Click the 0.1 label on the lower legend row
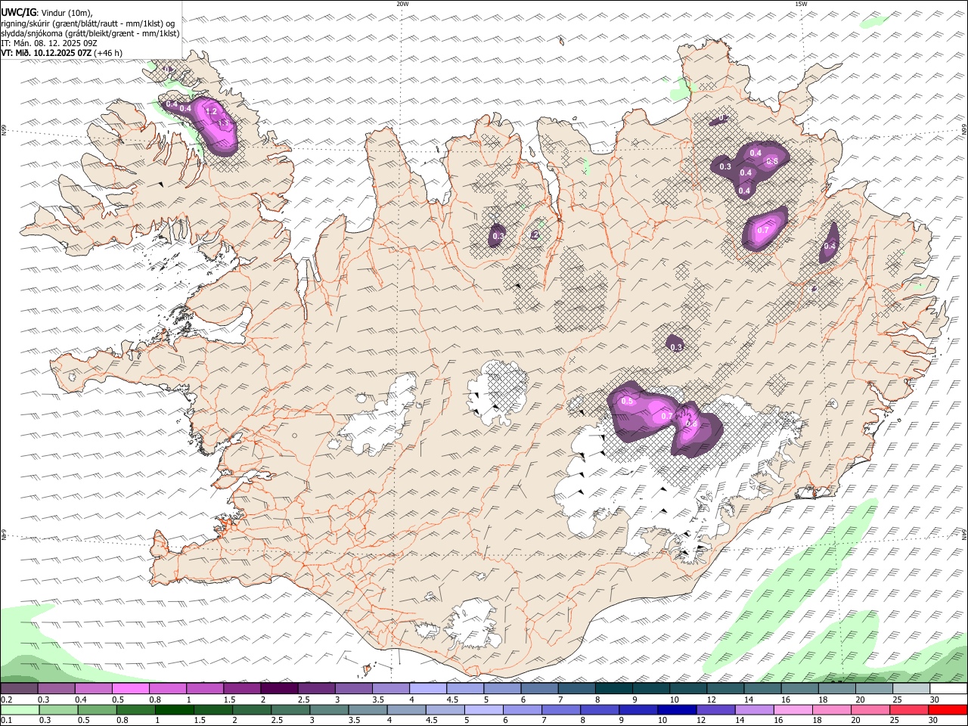Image resolution: width=968 pixels, height=726 pixels. click(6, 720)
